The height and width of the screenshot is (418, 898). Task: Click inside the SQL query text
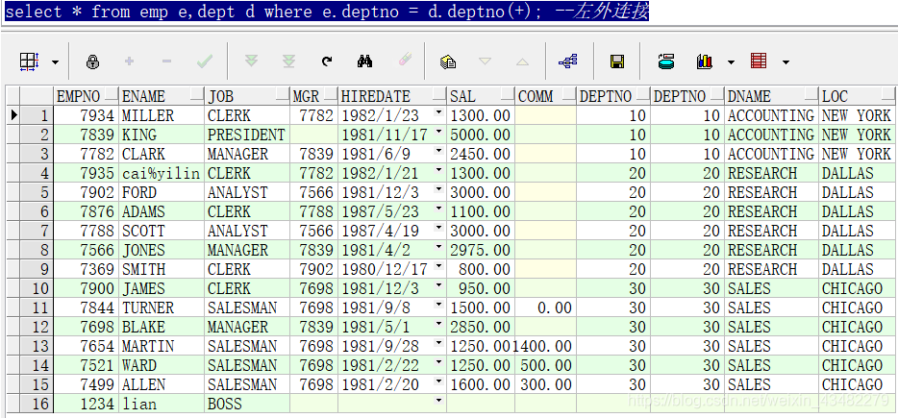(327, 12)
